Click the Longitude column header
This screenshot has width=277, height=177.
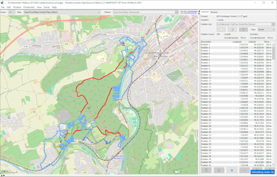(x=237, y=42)
